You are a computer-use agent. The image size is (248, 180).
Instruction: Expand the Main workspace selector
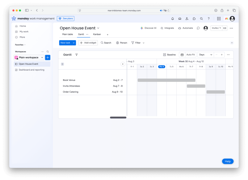tap(29, 57)
